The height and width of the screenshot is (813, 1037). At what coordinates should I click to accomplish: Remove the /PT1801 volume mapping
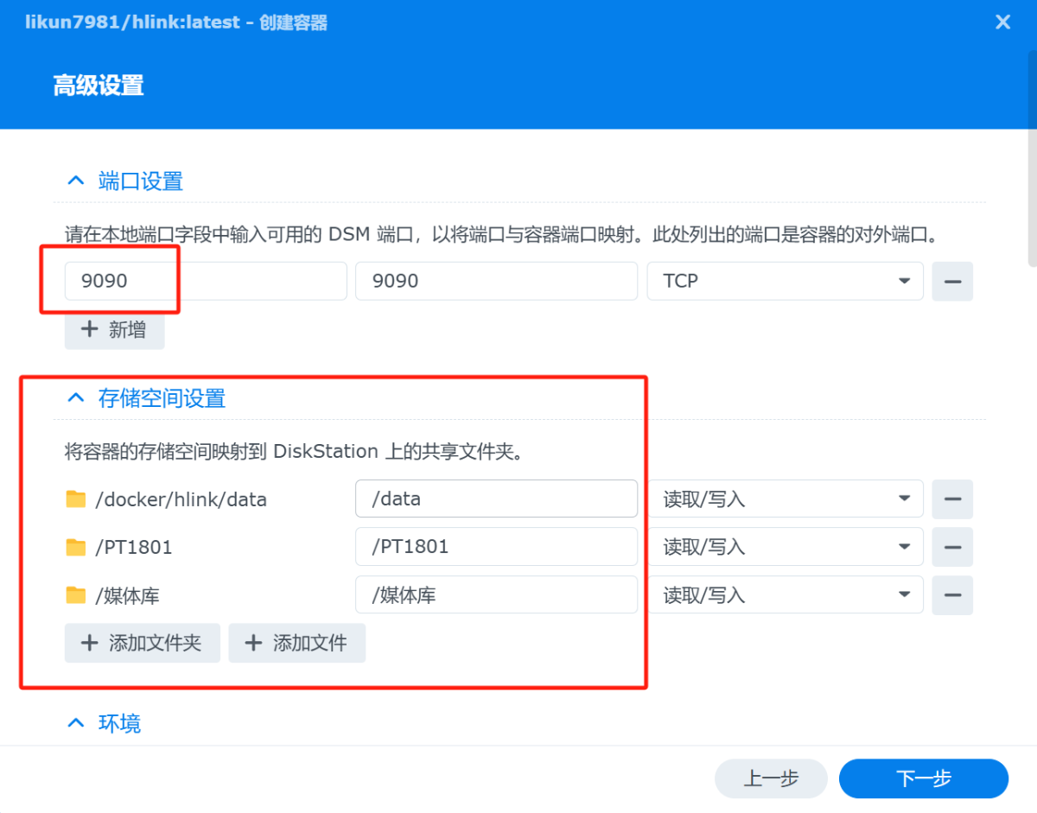pyautogui.click(x=951, y=547)
